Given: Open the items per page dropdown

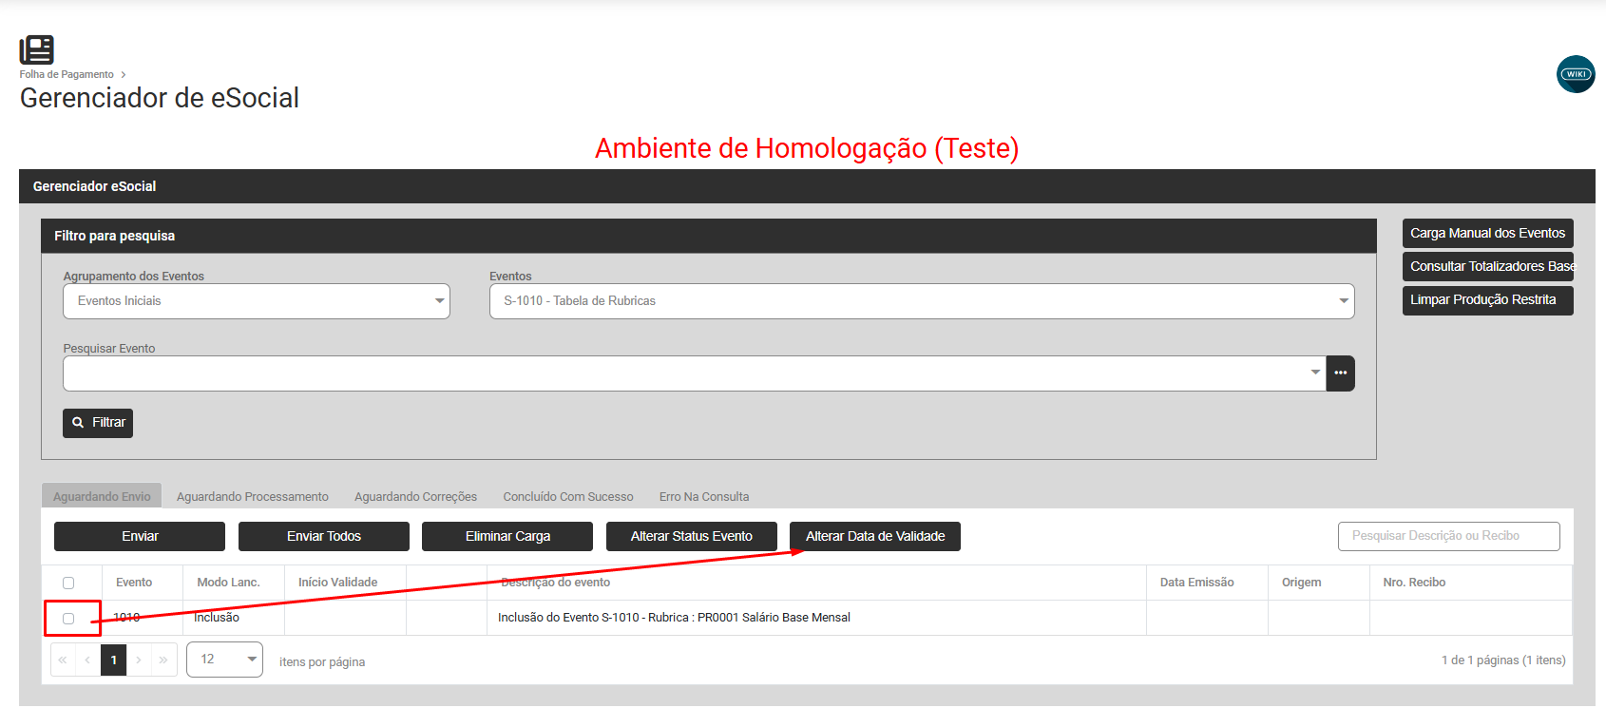Looking at the screenshot, I should tap(224, 660).
